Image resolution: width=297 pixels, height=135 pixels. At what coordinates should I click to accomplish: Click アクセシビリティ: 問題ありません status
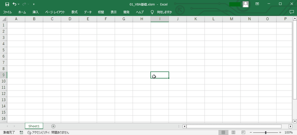[x=48, y=132]
